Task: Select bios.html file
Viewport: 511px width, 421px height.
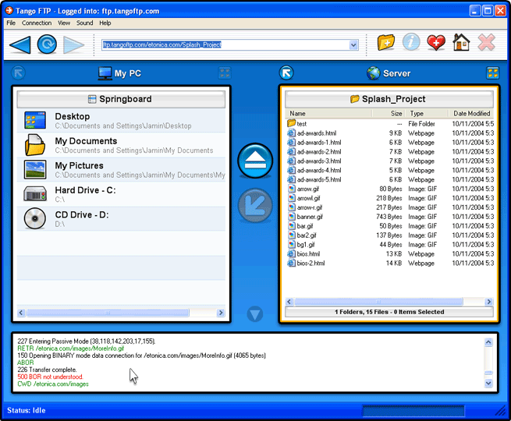Action: coord(390,253)
